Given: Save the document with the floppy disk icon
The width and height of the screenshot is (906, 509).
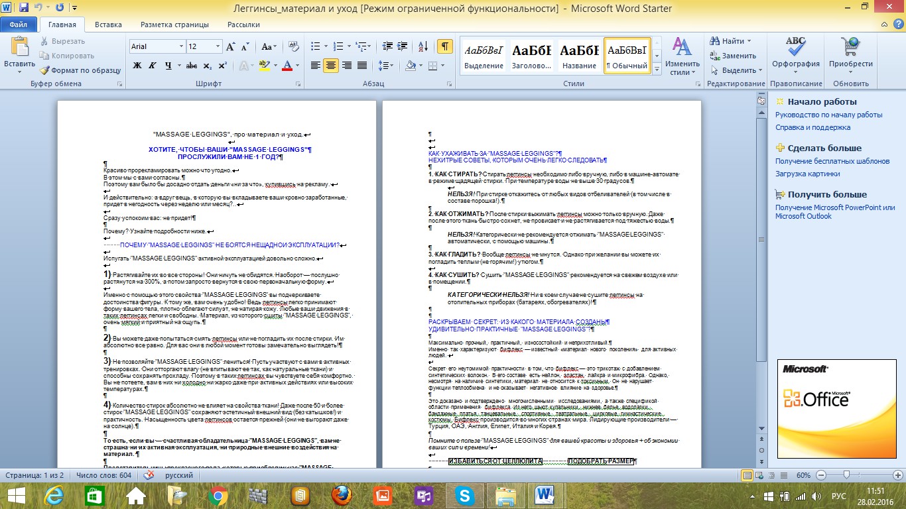Looking at the screenshot, I should [24, 9].
